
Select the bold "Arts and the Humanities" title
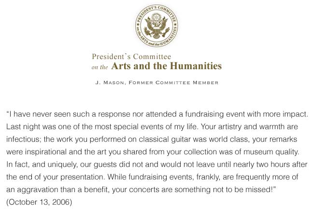tap(166, 66)
